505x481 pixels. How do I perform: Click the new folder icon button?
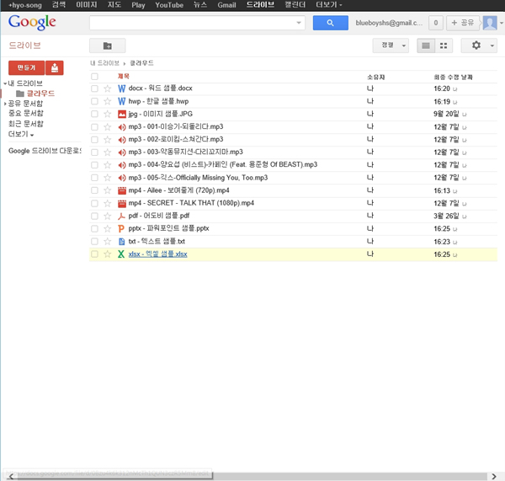pyautogui.click(x=107, y=45)
